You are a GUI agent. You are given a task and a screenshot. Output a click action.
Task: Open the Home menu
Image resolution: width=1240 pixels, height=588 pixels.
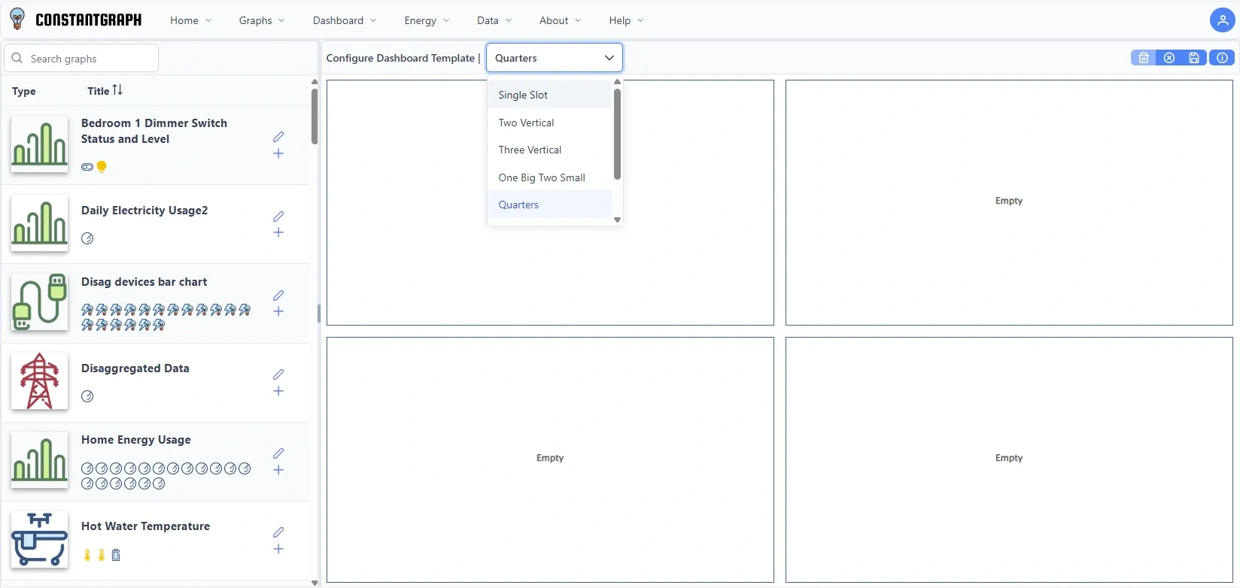(x=191, y=20)
